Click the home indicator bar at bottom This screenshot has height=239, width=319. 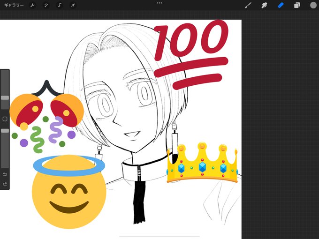pyautogui.click(x=159, y=237)
